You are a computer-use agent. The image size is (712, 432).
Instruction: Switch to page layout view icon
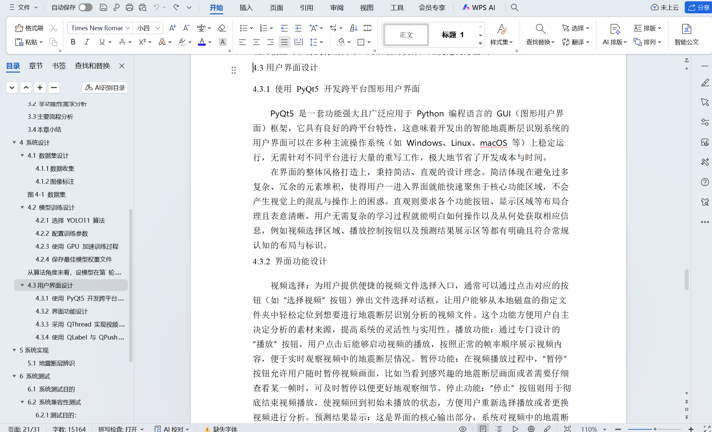pos(483,429)
